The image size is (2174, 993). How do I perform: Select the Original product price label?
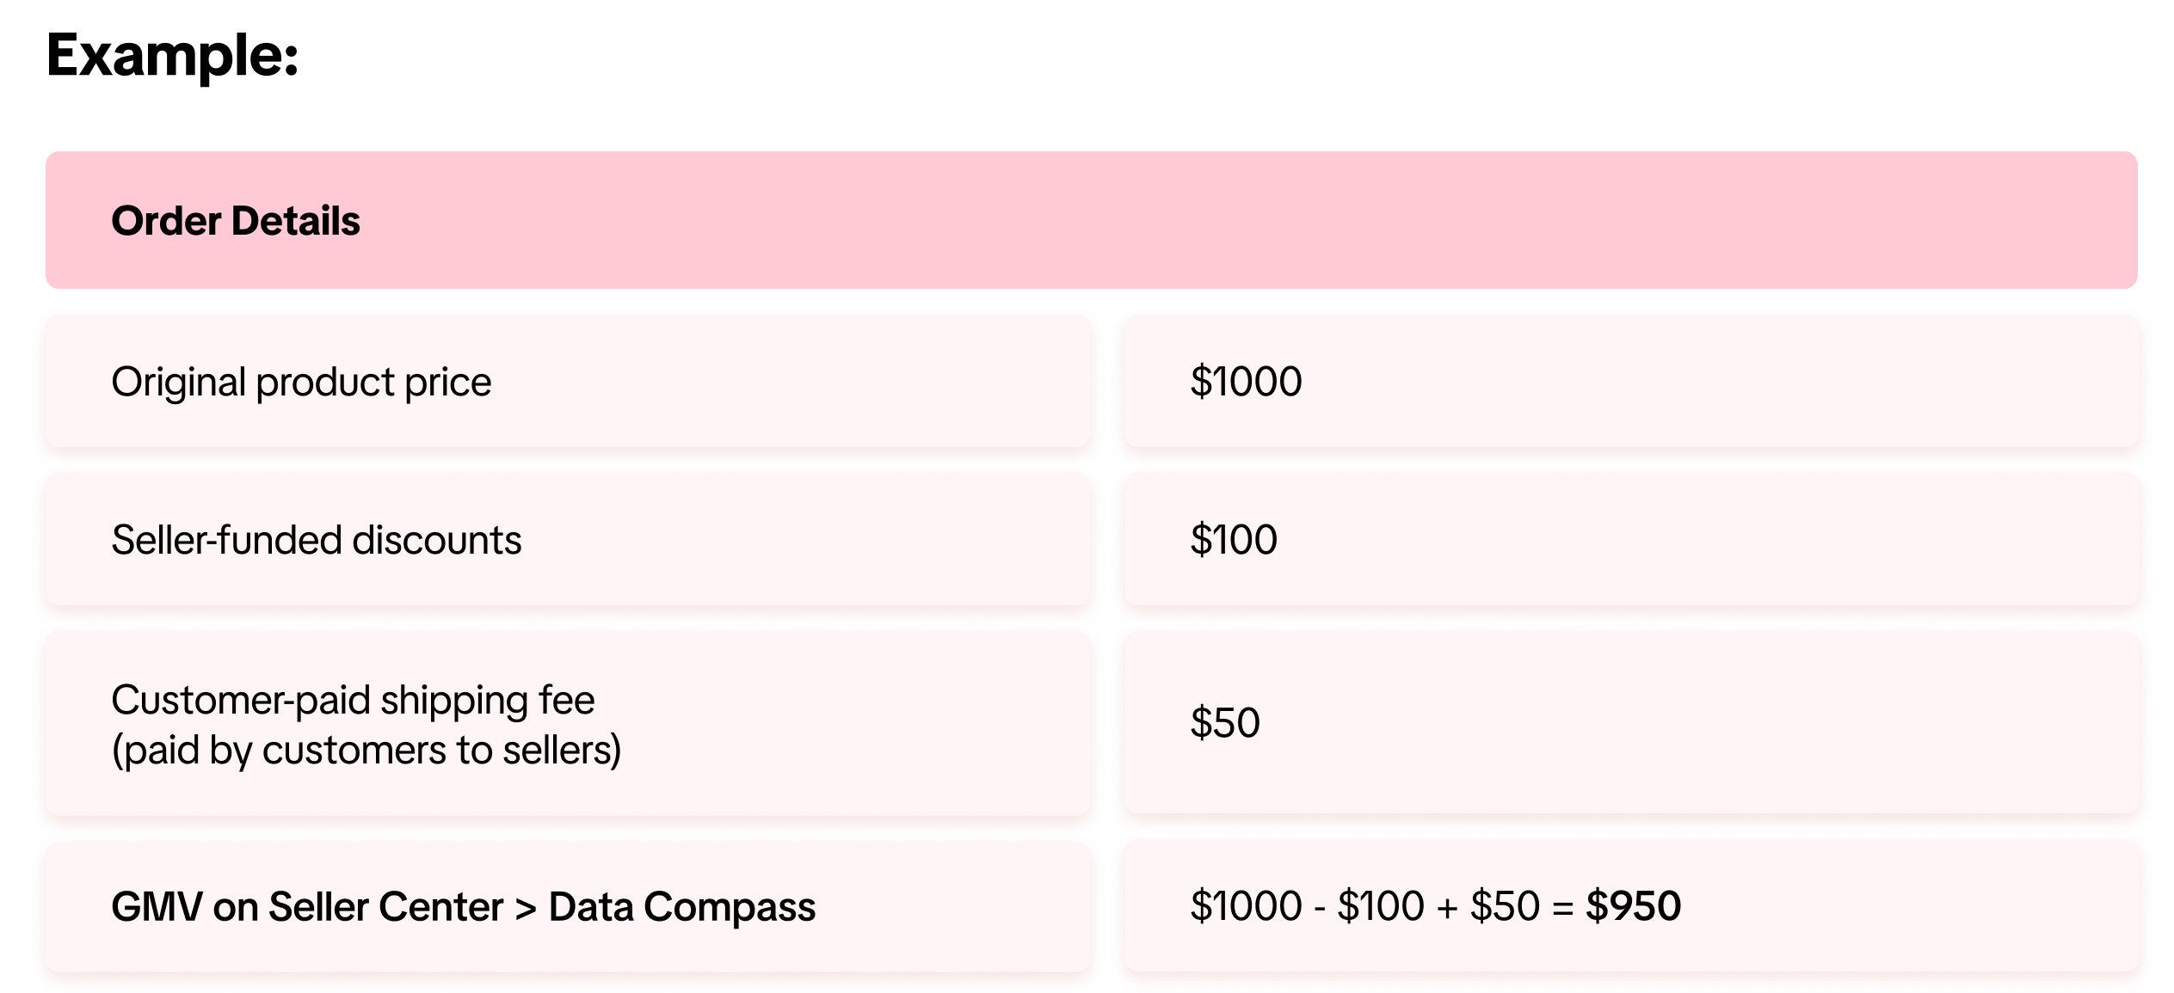coord(301,382)
